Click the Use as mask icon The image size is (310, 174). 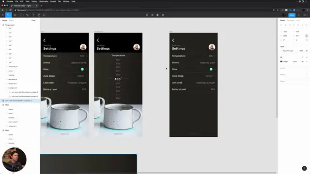pos(157,15)
